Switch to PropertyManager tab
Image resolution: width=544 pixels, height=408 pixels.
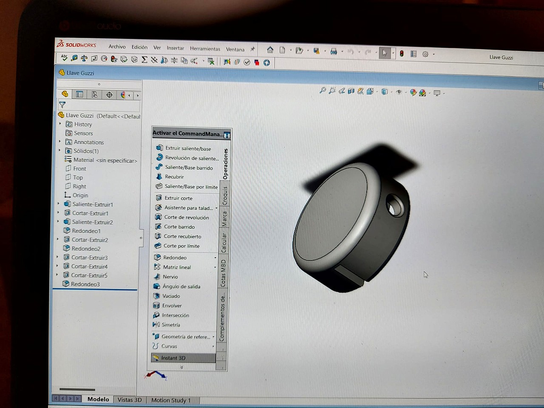tap(79, 94)
